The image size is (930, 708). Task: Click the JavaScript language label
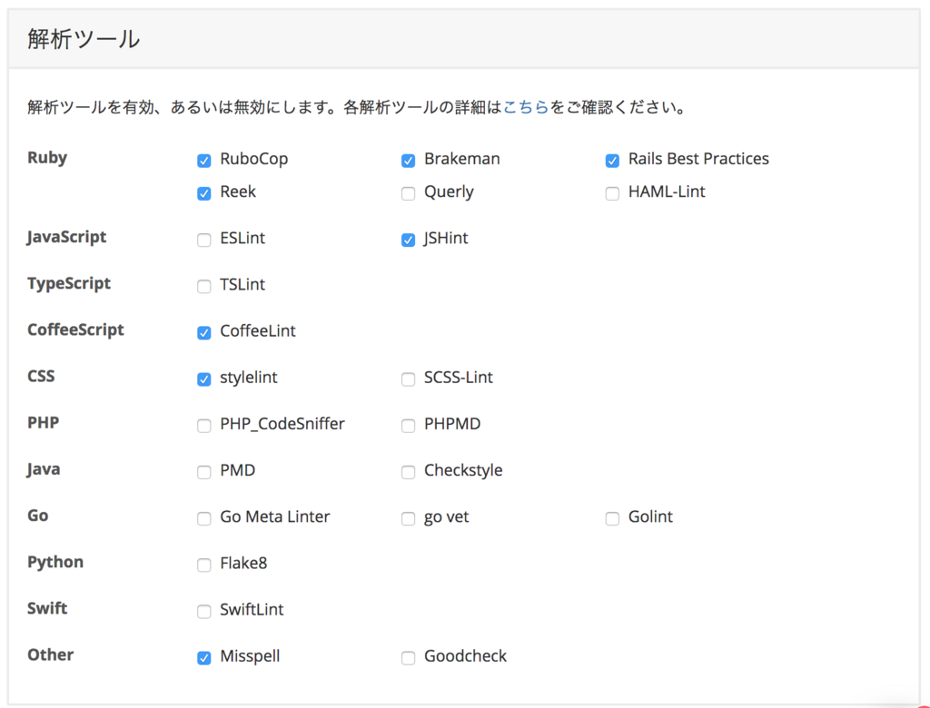[x=67, y=237]
